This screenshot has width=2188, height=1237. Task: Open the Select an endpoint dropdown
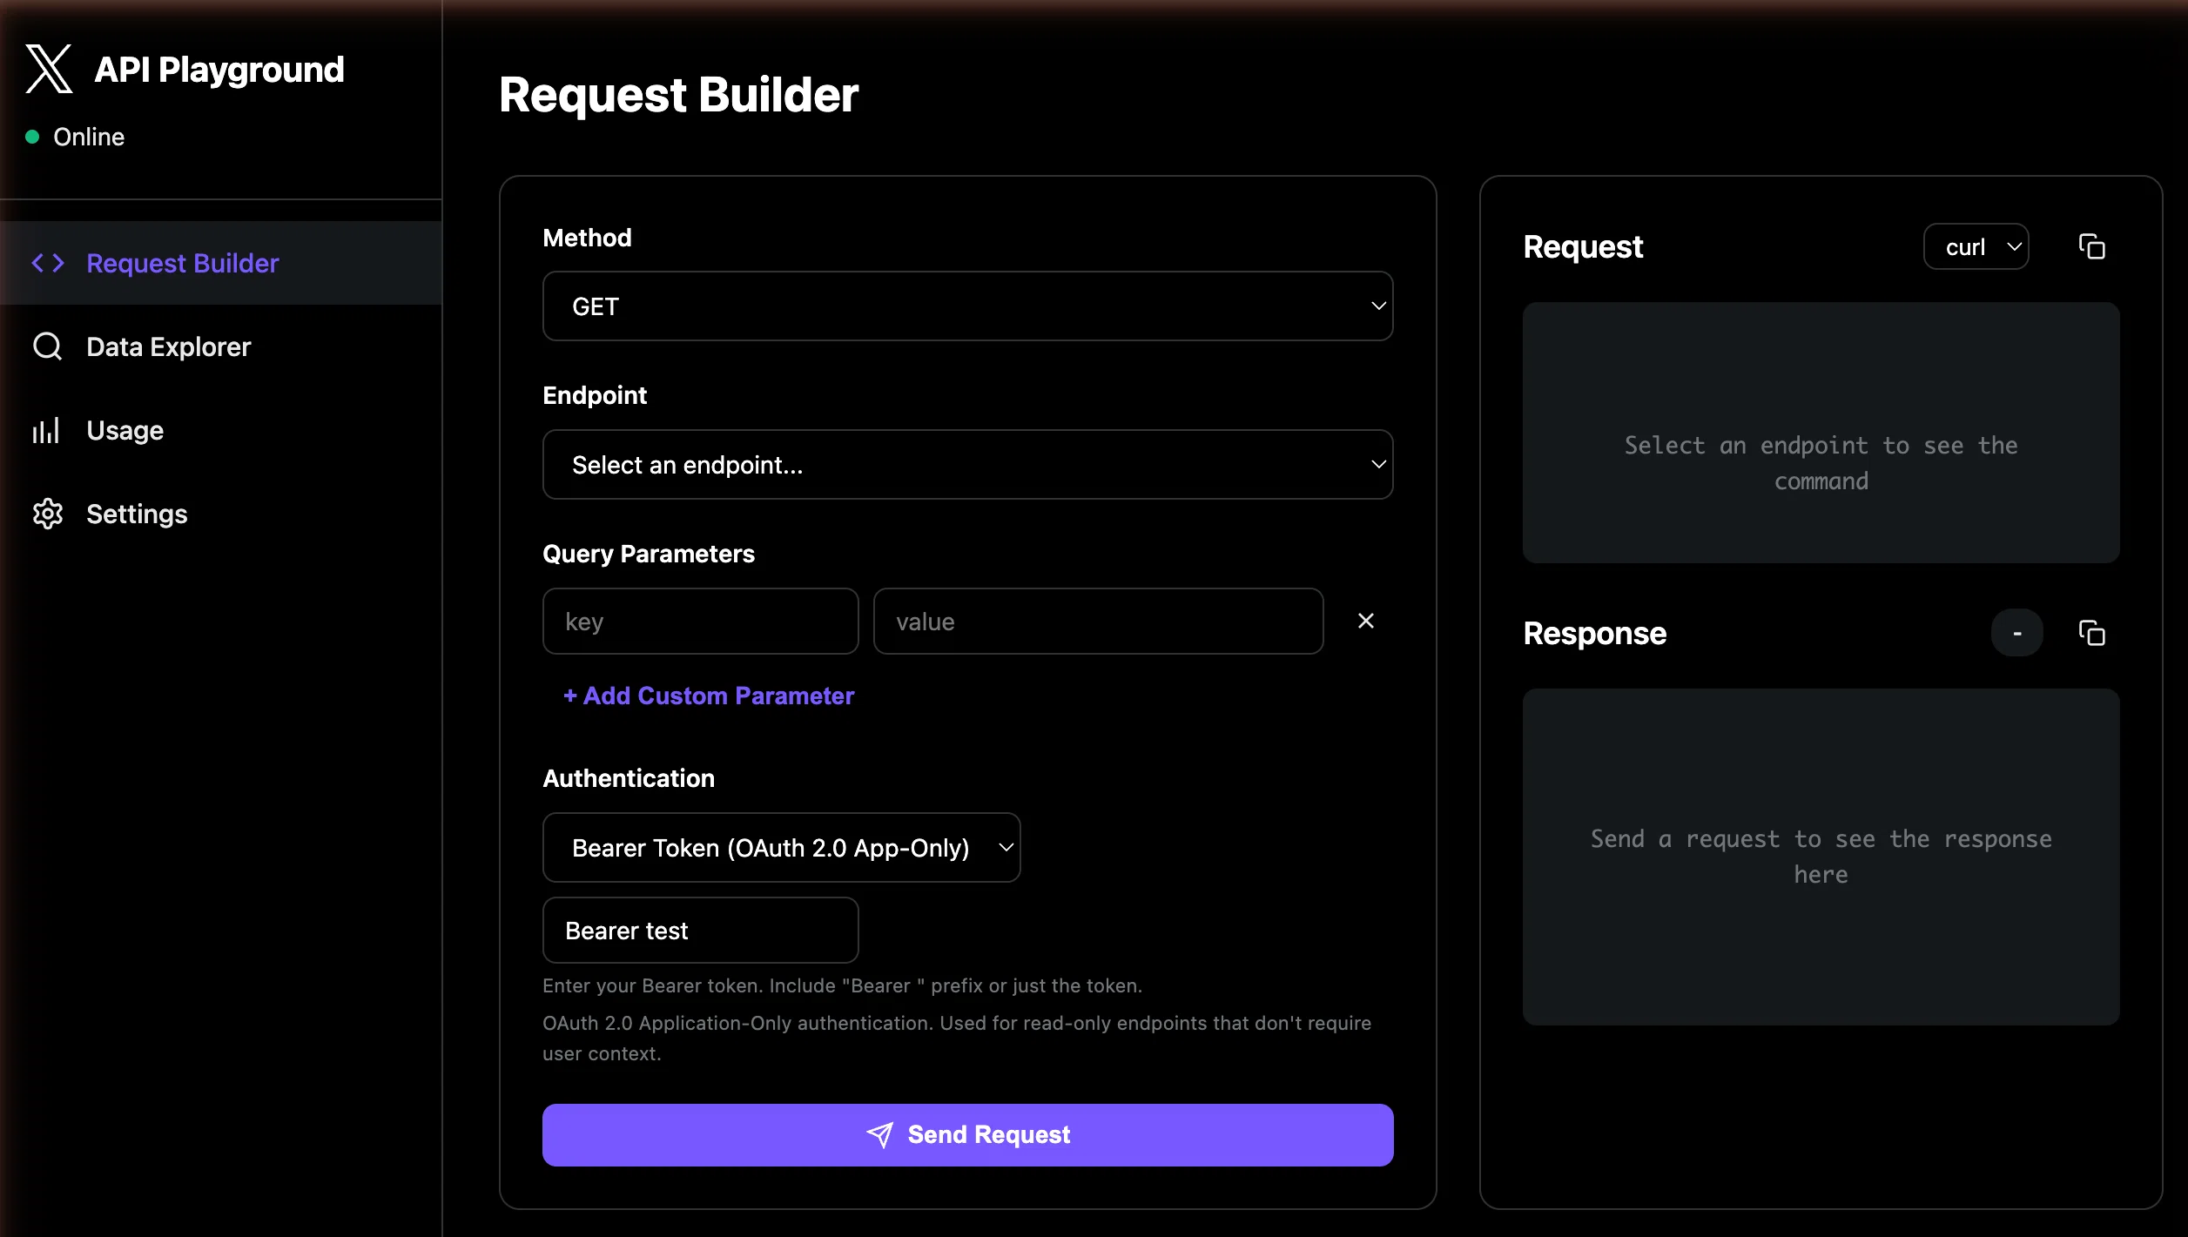967,465
